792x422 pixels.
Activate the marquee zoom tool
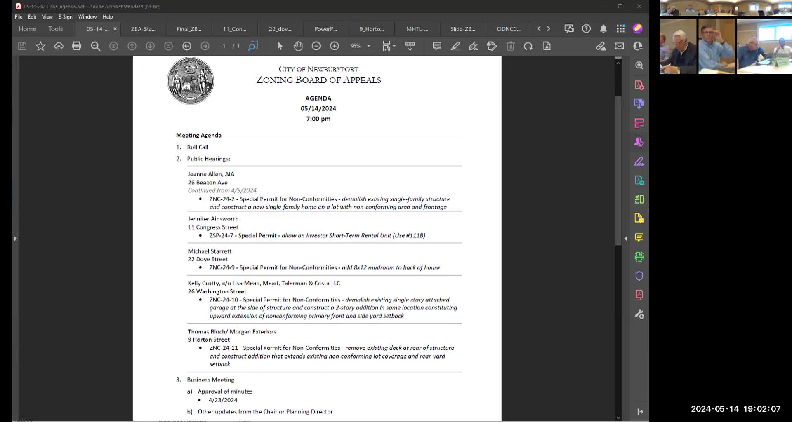pyautogui.click(x=253, y=46)
